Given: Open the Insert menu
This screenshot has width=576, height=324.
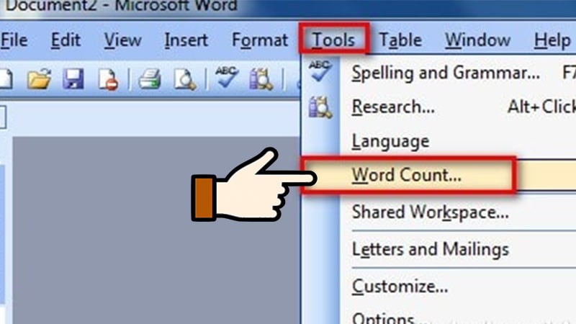Looking at the screenshot, I should [186, 40].
